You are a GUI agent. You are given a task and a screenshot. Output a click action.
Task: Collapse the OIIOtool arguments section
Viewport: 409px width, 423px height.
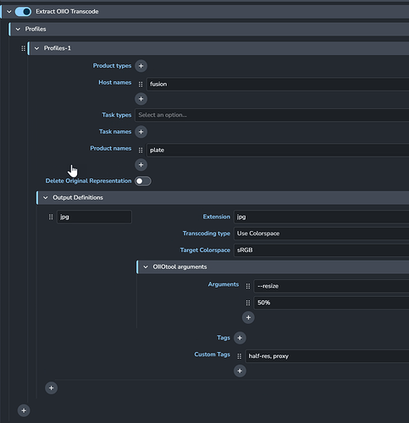(146, 266)
